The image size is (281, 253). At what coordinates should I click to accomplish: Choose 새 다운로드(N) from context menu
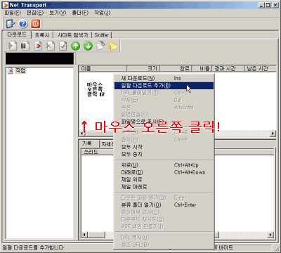164,78
